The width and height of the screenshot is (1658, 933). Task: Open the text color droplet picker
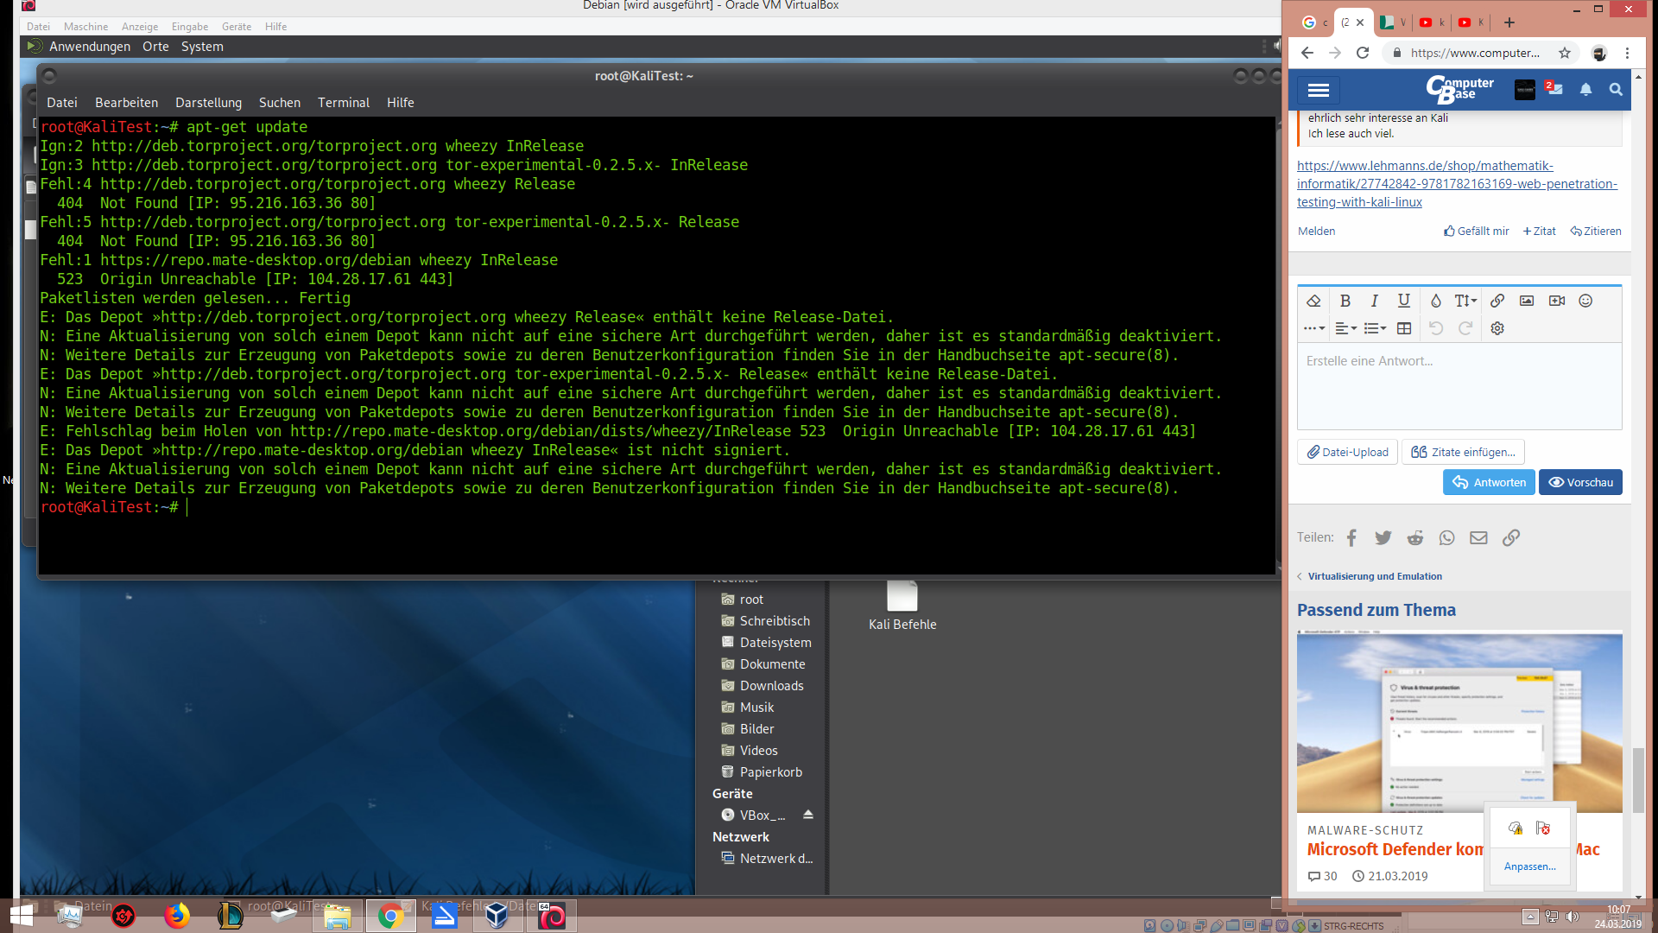point(1435,301)
